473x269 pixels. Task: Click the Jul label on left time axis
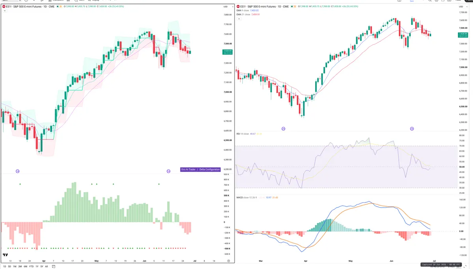click(195, 261)
